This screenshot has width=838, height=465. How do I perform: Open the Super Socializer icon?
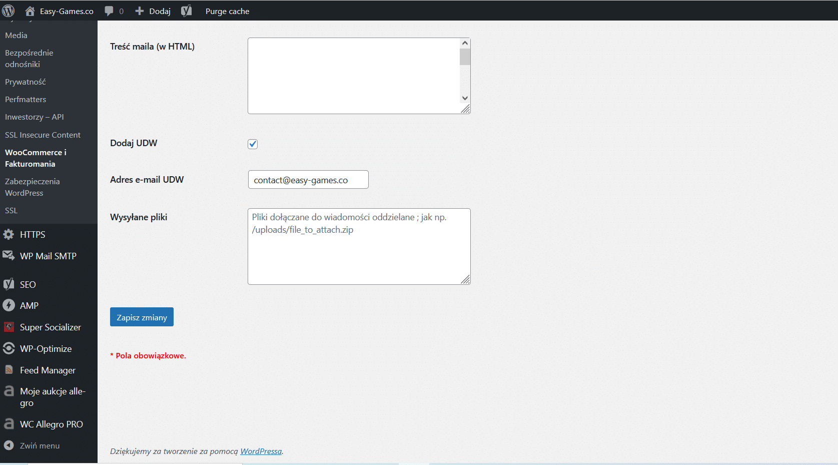click(x=9, y=327)
